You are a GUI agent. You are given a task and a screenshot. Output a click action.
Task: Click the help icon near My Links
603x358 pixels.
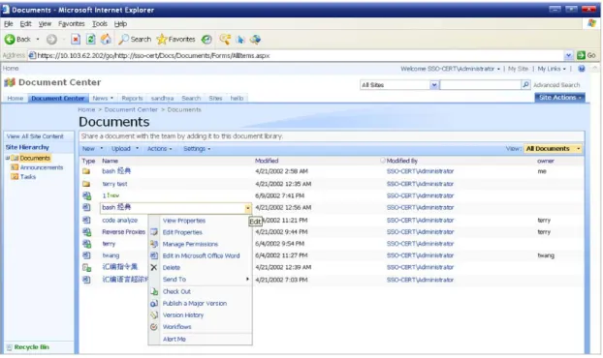pyautogui.click(x=582, y=69)
